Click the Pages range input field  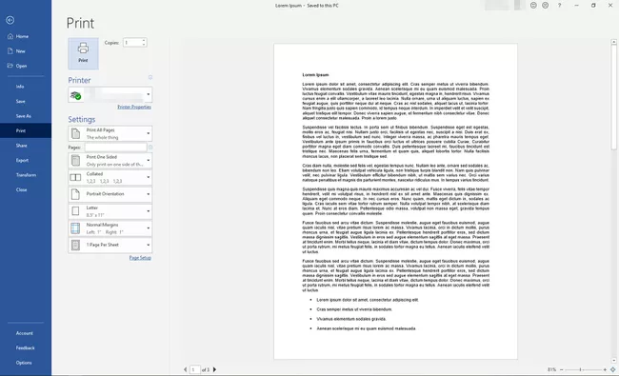click(x=115, y=148)
